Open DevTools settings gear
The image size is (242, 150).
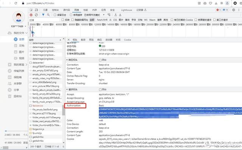(x=234, y=10)
